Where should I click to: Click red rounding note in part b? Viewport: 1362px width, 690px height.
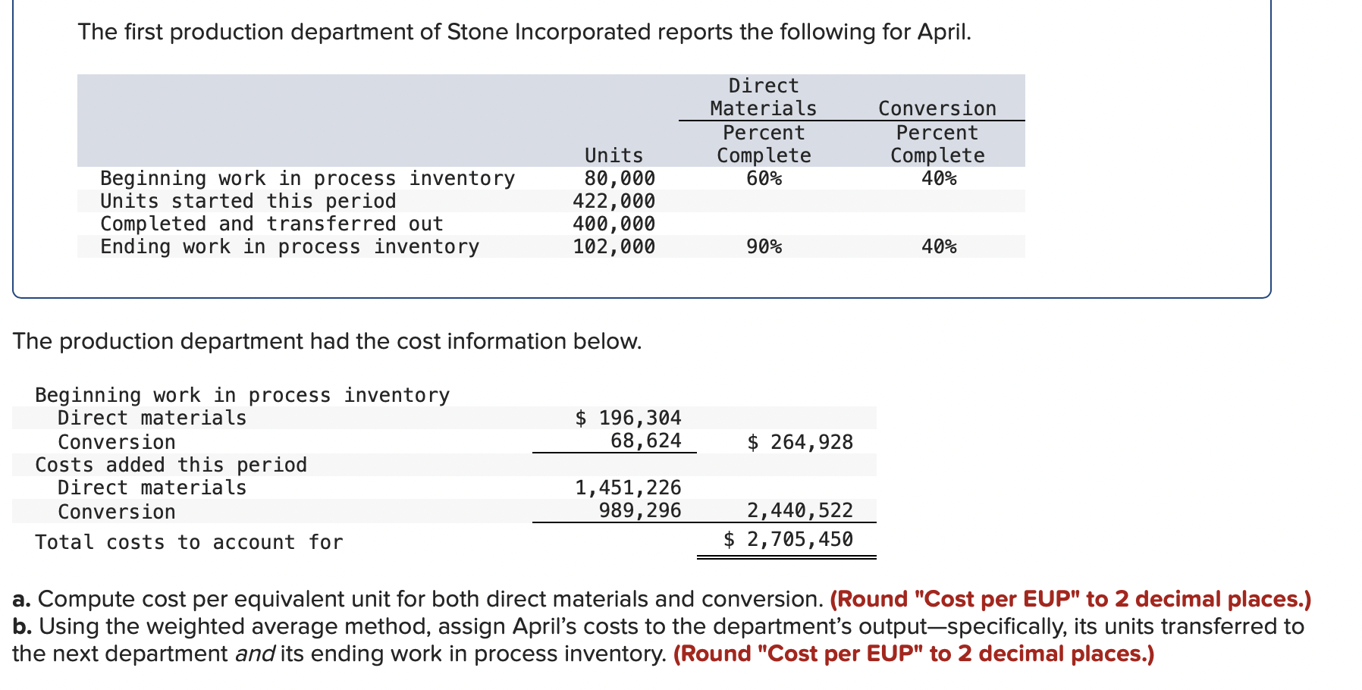point(914,654)
